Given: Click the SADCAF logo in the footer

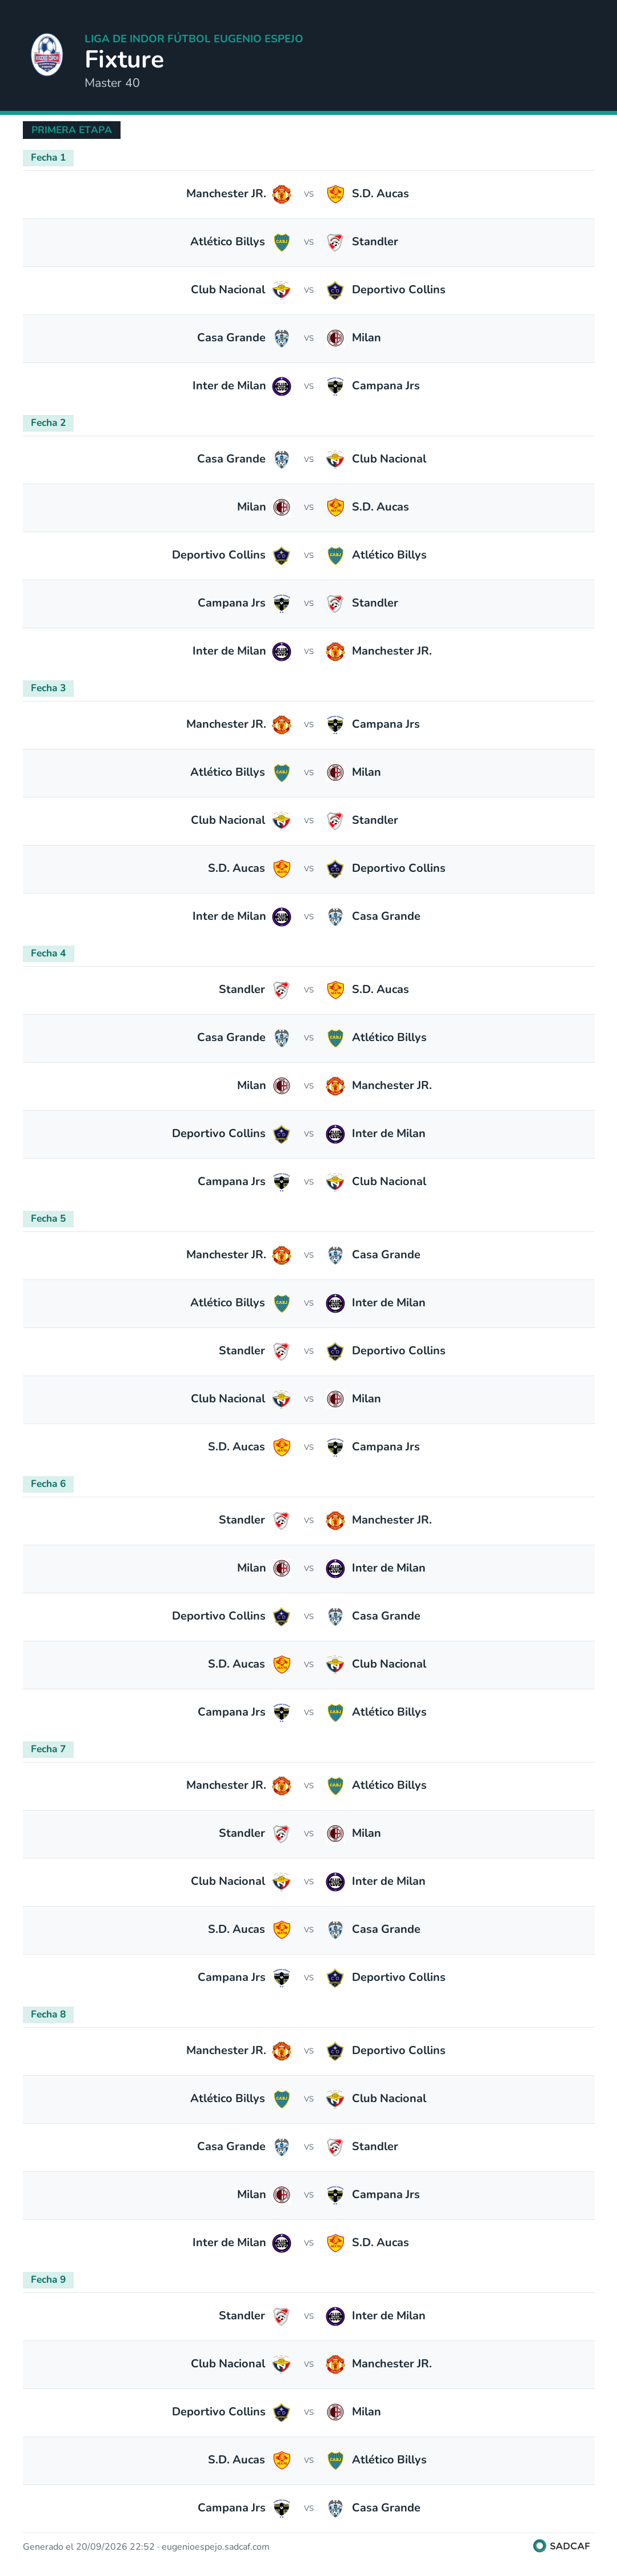Looking at the screenshot, I should pyautogui.click(x=562, y=2546).
